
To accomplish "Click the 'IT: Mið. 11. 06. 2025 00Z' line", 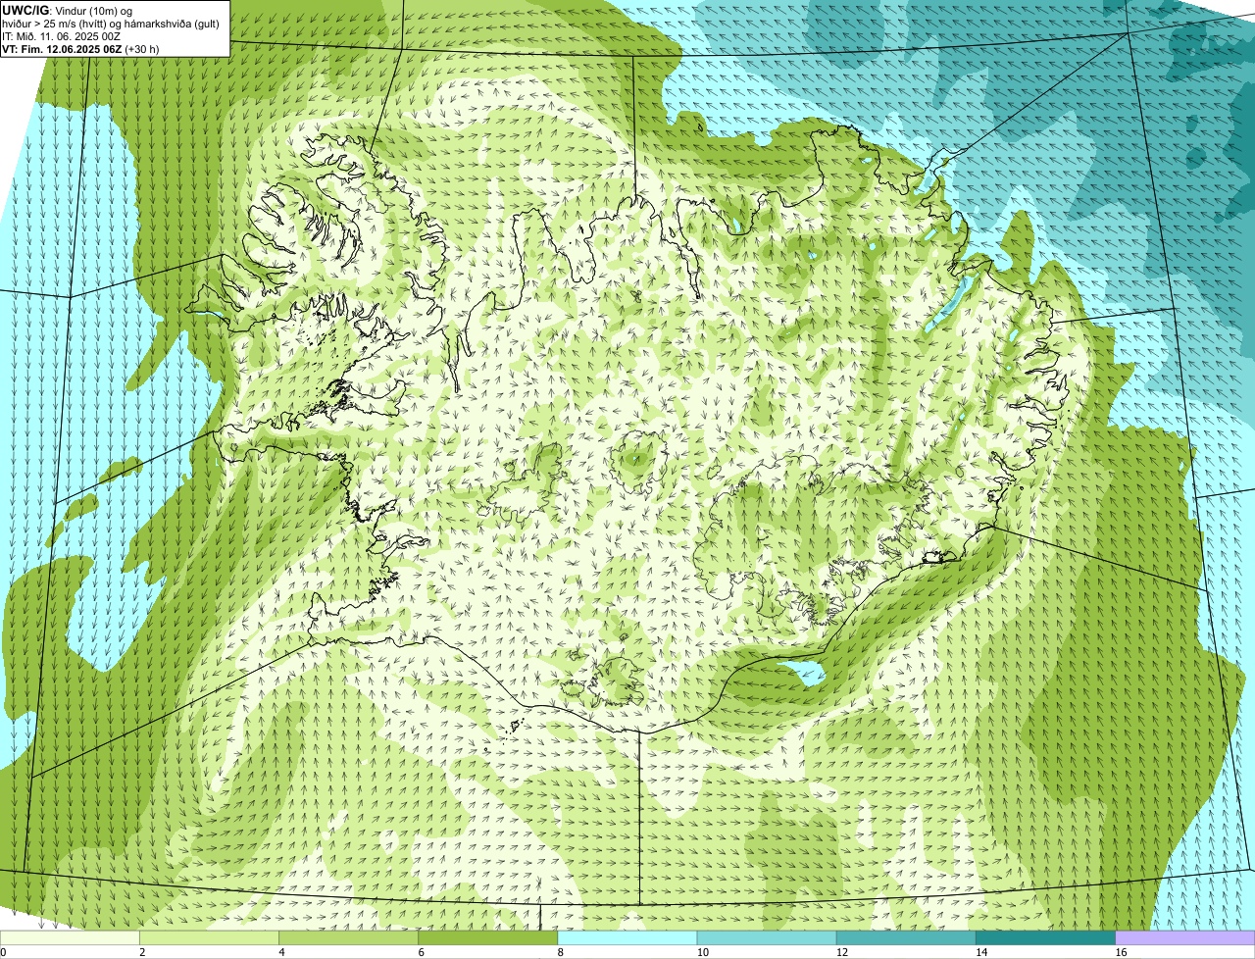I will pyautogui.click(x=62, y=36).
